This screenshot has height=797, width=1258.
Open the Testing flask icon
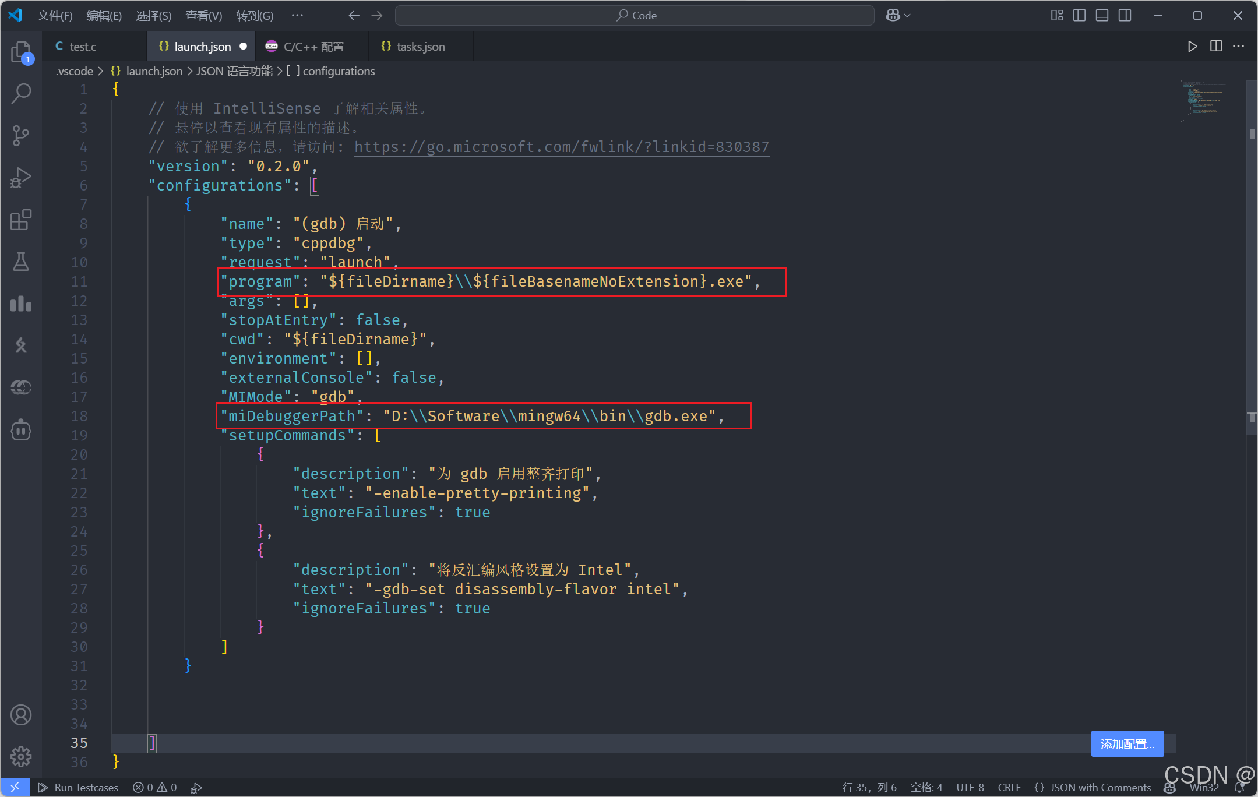tap(21, 262)
